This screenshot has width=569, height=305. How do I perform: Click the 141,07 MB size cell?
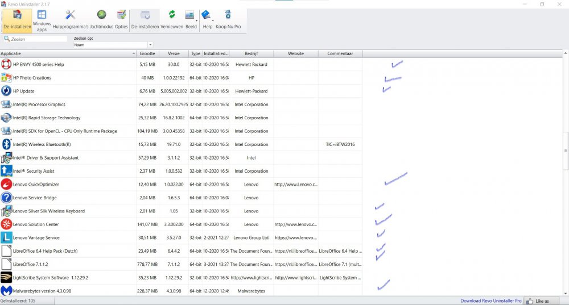coord(147,224)
